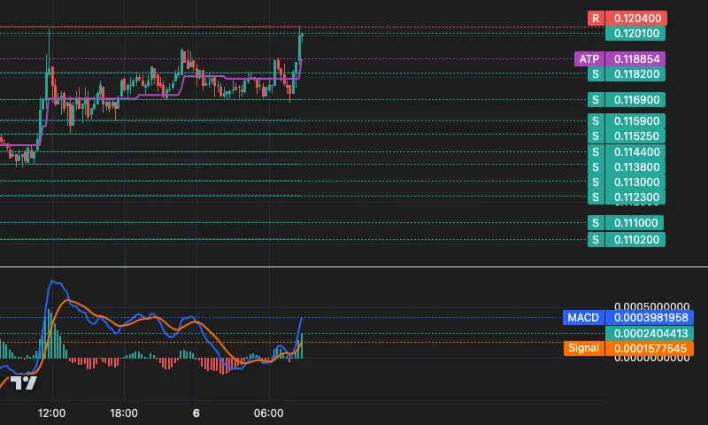Click the 0.113000 support price label
Image resolution: width=708 pixels, height=425 pixels.
pos(635,182)
